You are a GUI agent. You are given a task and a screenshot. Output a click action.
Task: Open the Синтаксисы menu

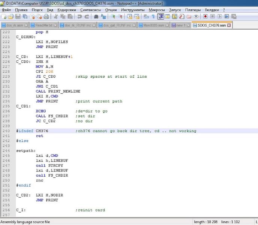(x=90, y=10)
